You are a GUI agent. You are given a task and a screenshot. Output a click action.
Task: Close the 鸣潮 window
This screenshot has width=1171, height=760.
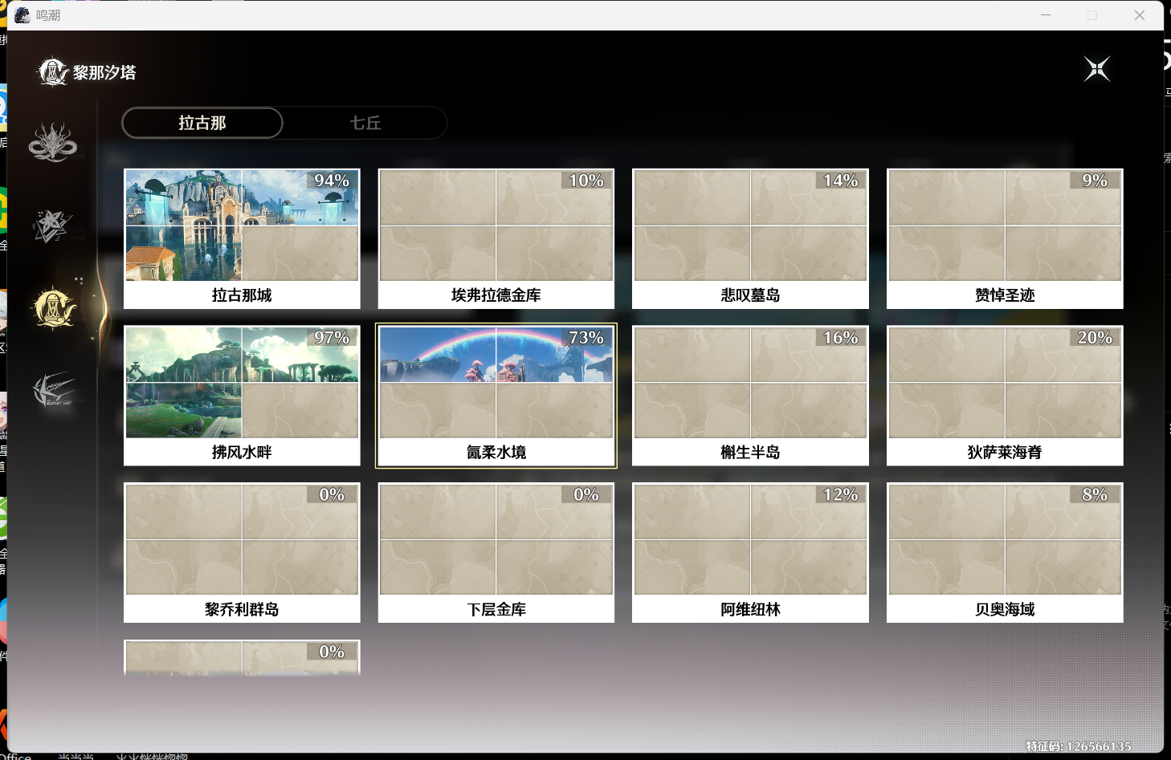click(x=1140, y=15)
